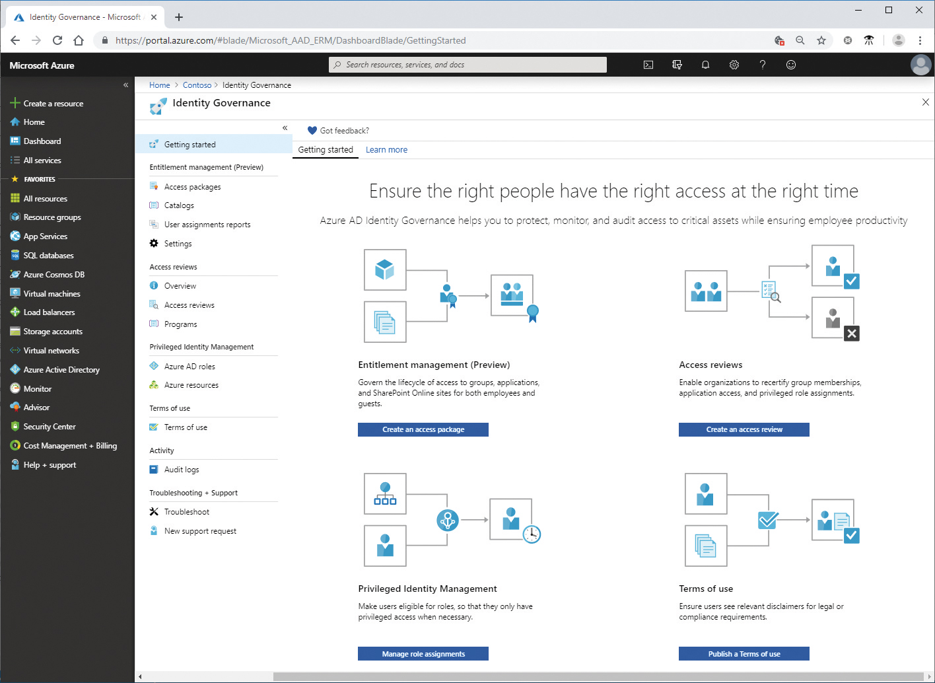Select the Getting started tab
The height and width of the screenshot is (683, 935).
[326, 150]
